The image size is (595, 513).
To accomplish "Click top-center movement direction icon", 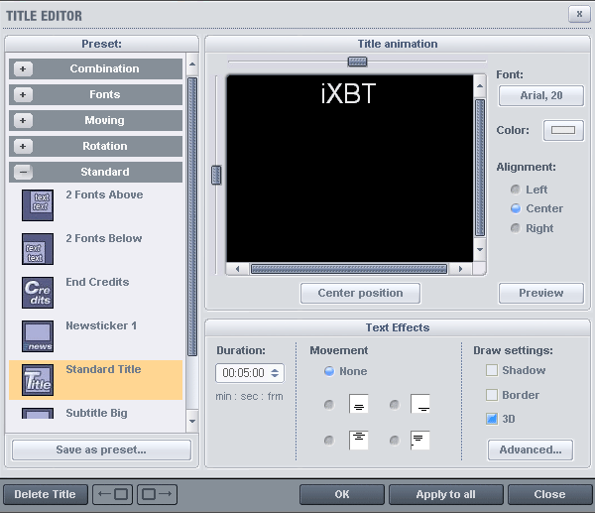I will click(x=359, y=441).
